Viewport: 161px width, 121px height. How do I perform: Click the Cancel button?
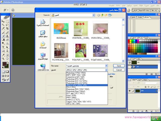pyautogui.click(x=119, y=70)
